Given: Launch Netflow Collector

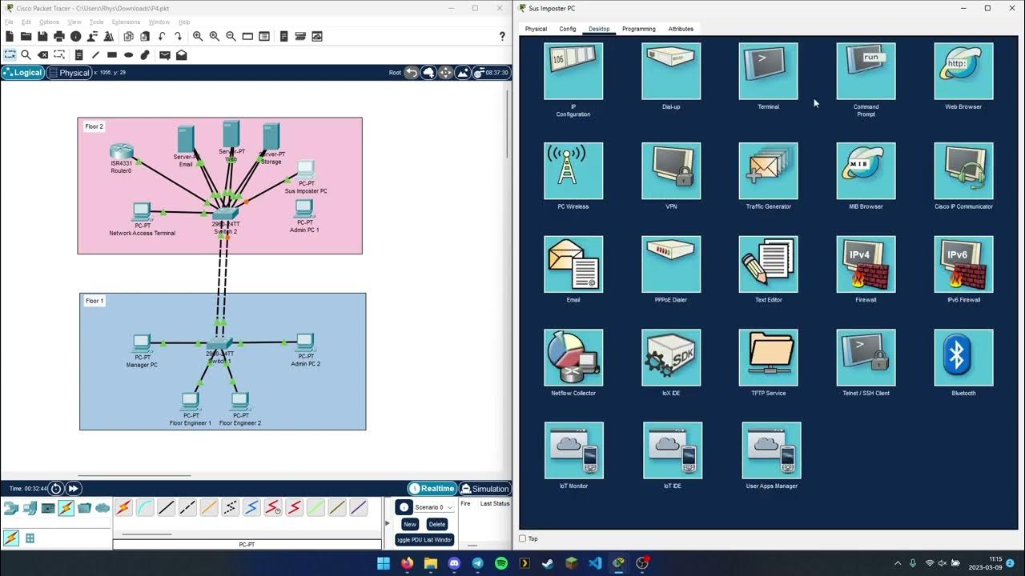Looking at the screenshot, I should pyautogui.click(x=573, y=358).
